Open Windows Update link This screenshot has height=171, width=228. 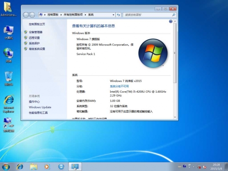(40, 107)
